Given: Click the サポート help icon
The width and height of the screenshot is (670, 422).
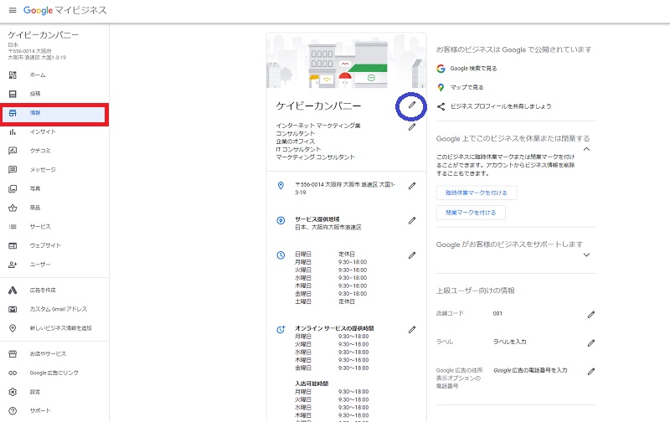Looking at the screenshot, I should click(13, 410).
